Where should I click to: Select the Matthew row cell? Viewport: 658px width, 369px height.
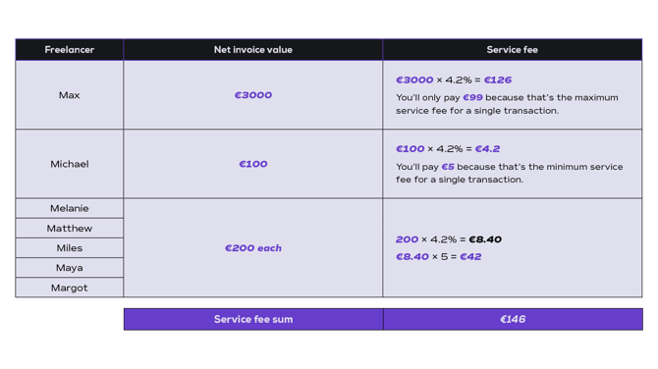click(70, 228)
